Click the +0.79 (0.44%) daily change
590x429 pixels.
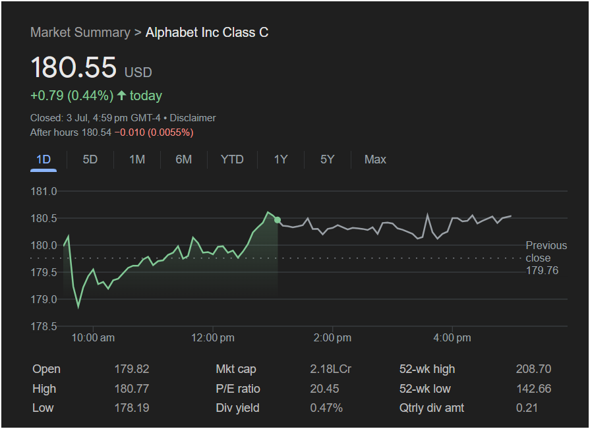coord(72,96)
